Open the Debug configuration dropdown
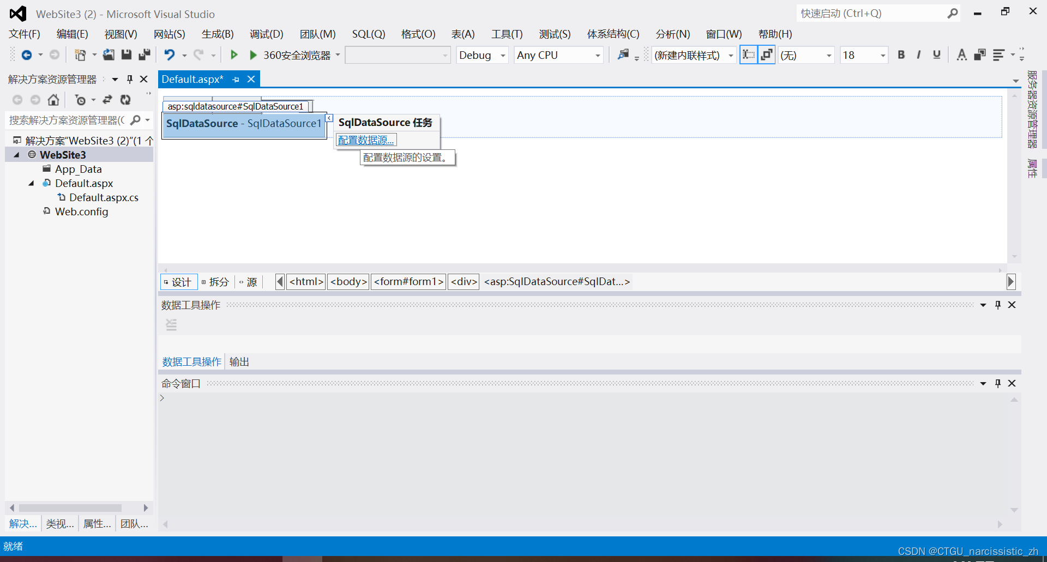 click(x=503, y=55)
